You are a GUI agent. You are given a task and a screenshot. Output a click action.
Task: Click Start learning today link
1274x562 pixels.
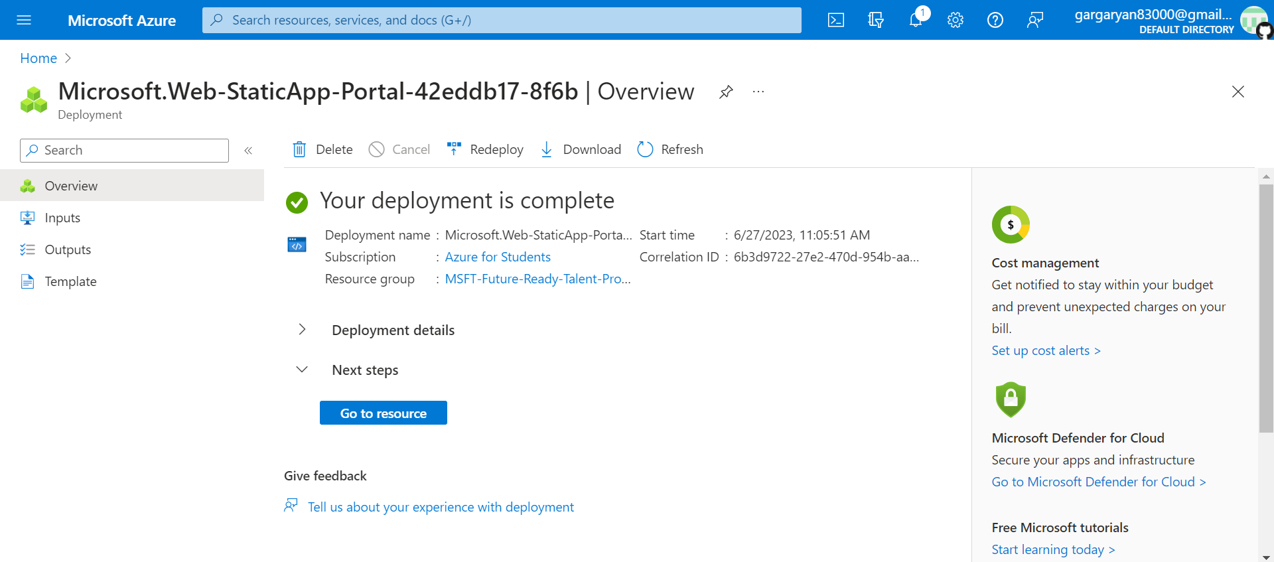point(1053,549)
